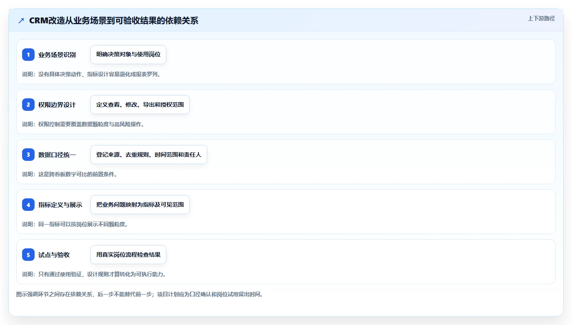
Task: Click the 试点与验收 step heading
Action: tap(54, 255)
